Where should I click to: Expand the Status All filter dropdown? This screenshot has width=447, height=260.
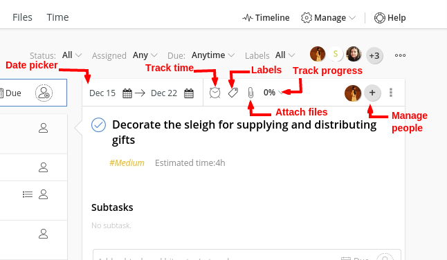72,55
